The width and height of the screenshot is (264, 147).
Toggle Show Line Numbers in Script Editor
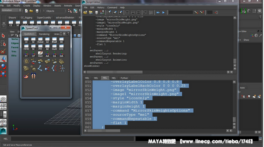point(151,12)
